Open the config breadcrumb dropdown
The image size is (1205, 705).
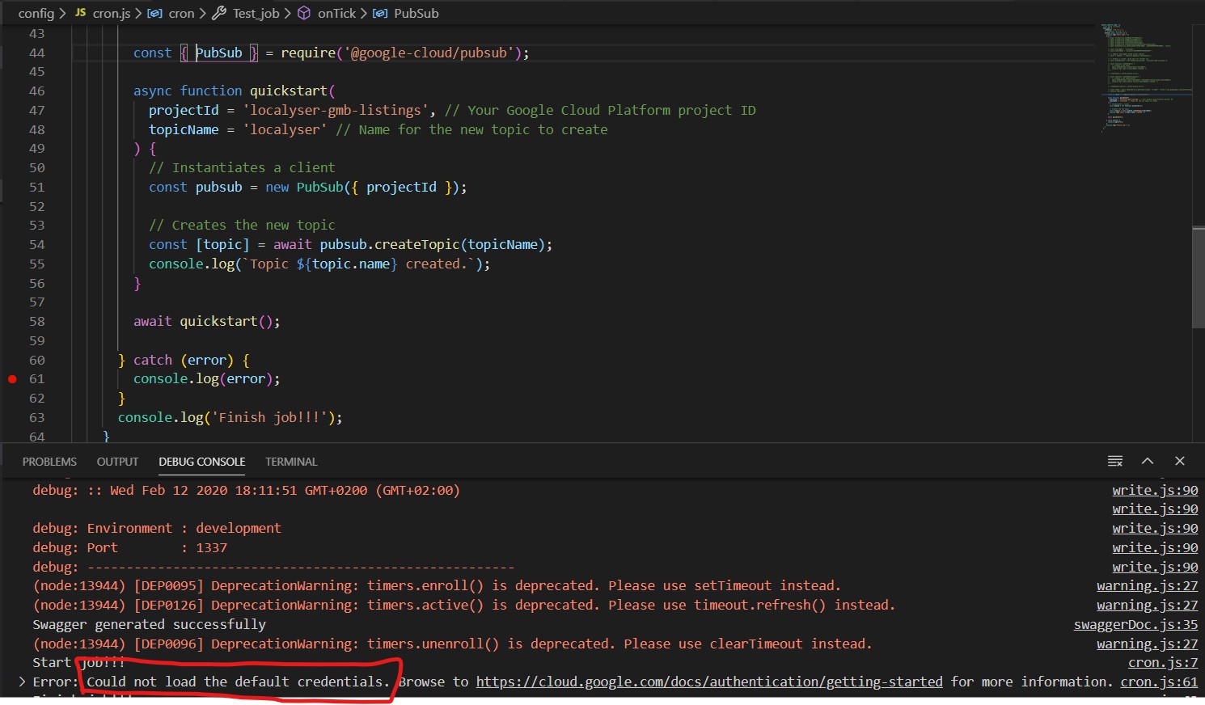click(x=36, y=13)
